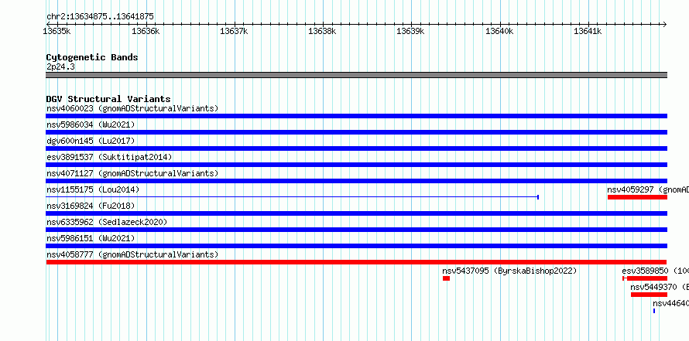The height and width of the screenshot is (341, 689).
Task: Select the long red bar for nsv4058777
Action: click(356, 262)
